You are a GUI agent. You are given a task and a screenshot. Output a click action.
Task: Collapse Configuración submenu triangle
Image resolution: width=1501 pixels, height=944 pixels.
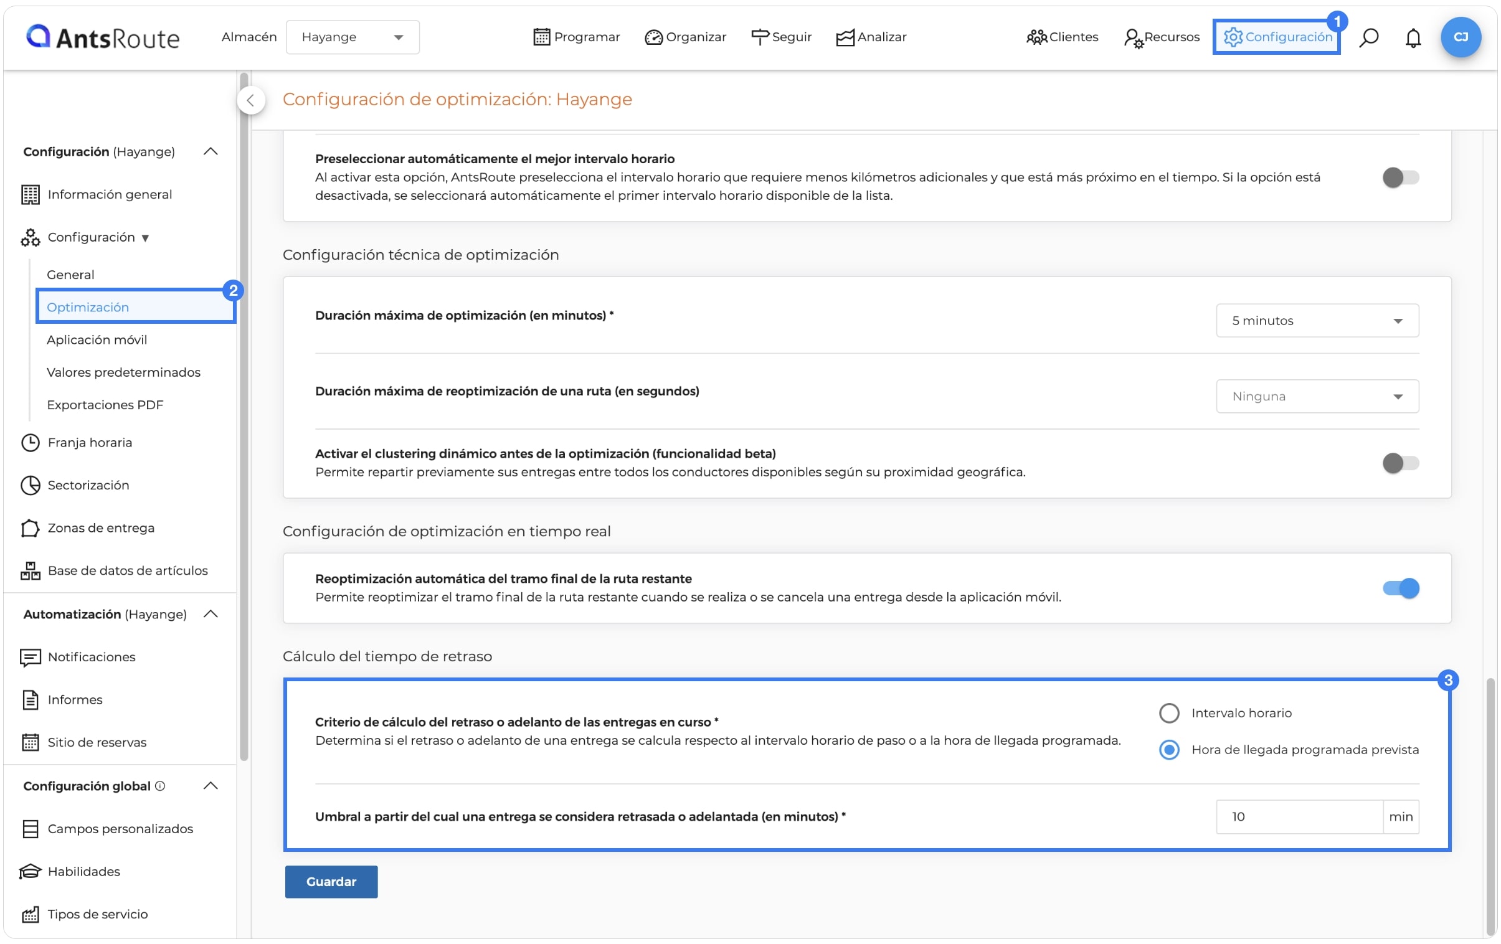145,238
